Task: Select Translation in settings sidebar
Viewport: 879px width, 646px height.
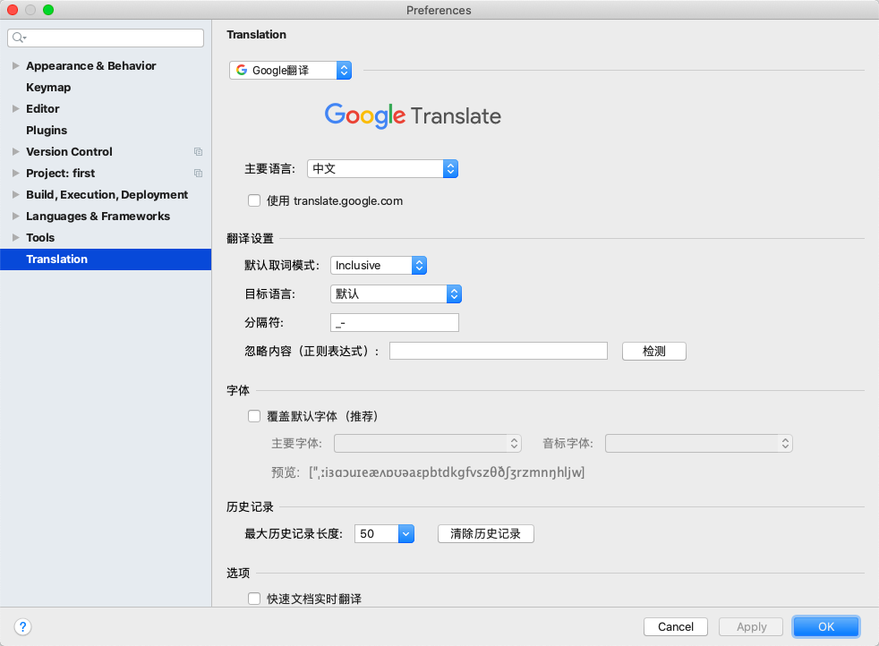Action: 106,259
